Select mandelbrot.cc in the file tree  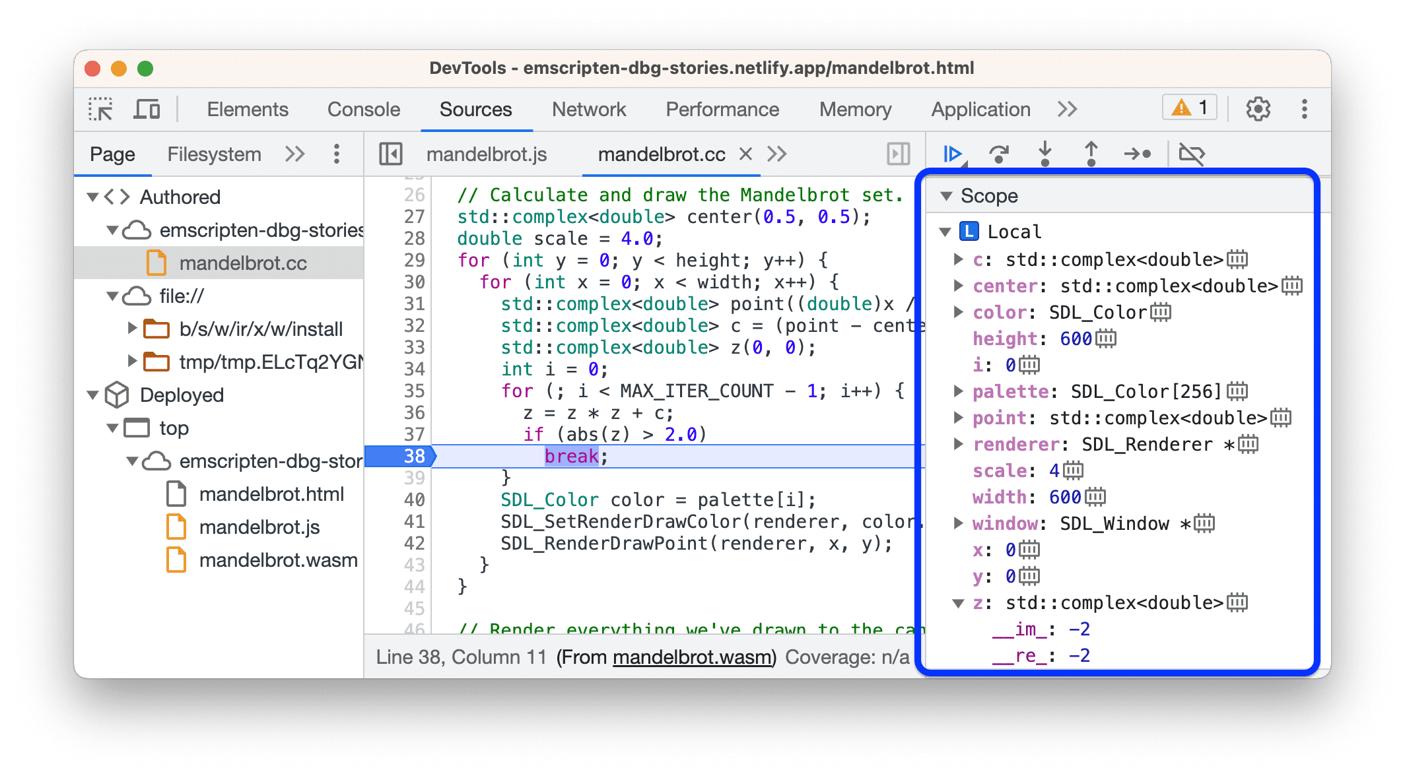point(190,258)
